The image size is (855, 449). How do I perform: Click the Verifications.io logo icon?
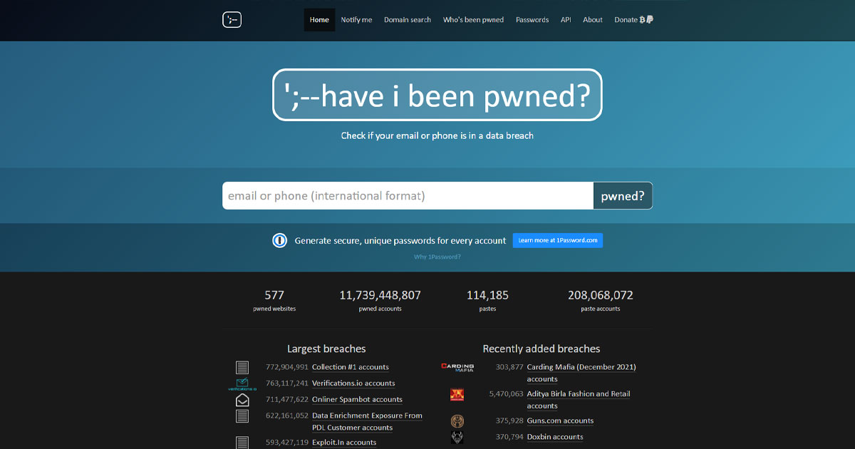(242, 384)
